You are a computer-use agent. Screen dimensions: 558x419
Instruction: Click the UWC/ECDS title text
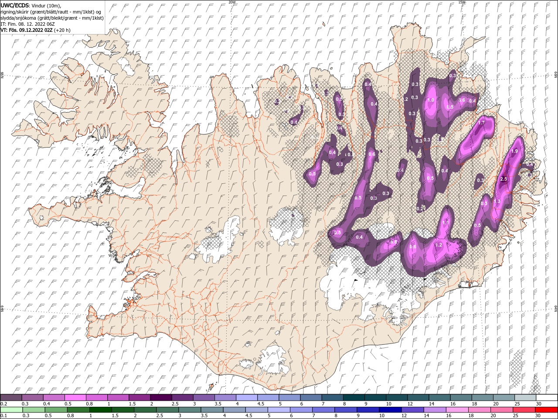pyautogui.click(x=15, y=5)
